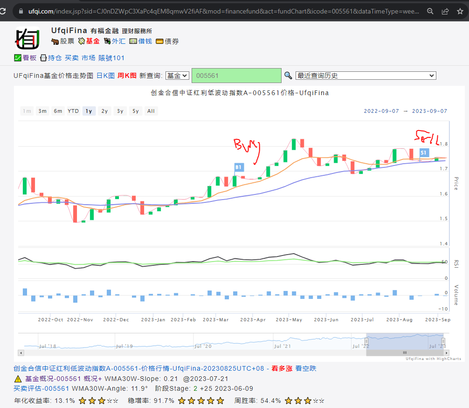Bookmark page with star icon
Image resolution: width=469 pixels, height=408 pixels.
[459, 11]
